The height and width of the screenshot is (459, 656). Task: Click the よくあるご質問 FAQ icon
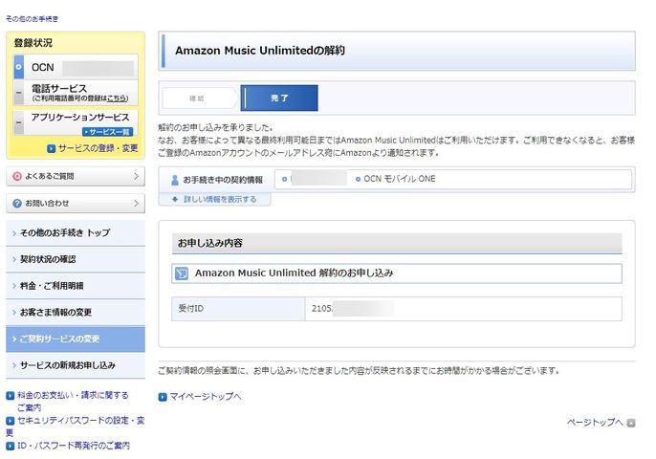pos(16,177)
